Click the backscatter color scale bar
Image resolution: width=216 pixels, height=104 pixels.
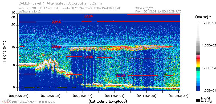pyautogui.click(x=198, y=57)
